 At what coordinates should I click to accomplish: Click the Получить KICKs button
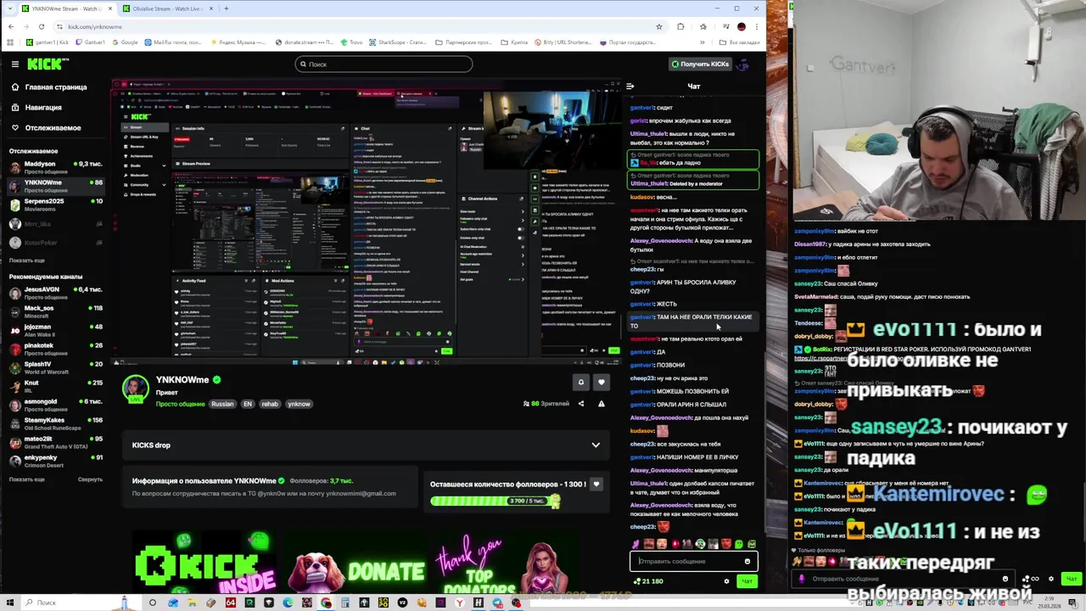click(x=701, y=64)
